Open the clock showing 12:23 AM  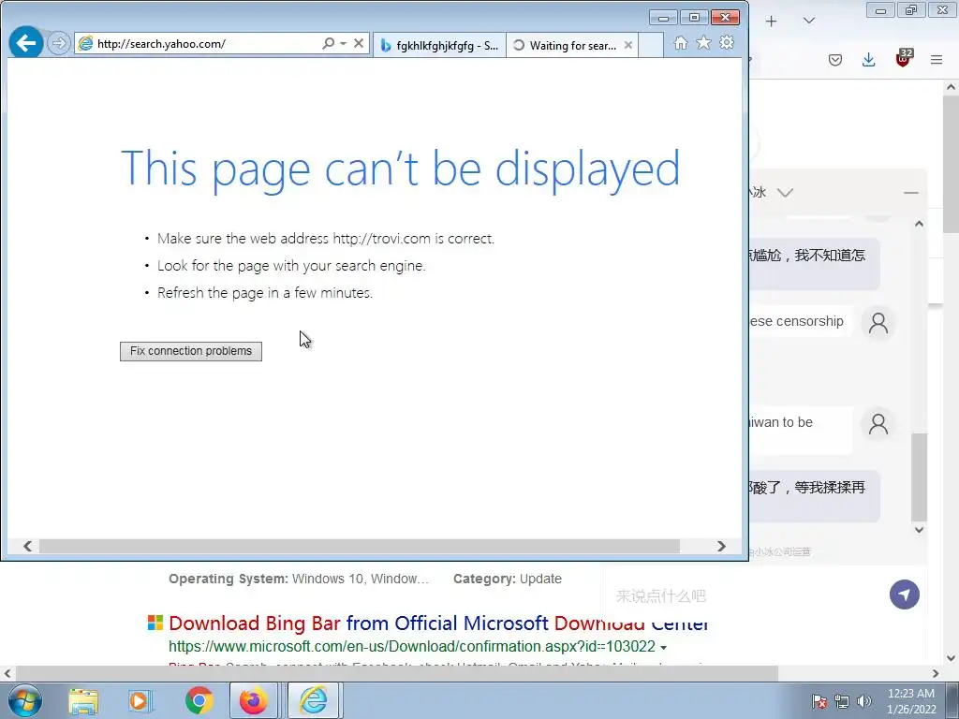tap(911, 701)
